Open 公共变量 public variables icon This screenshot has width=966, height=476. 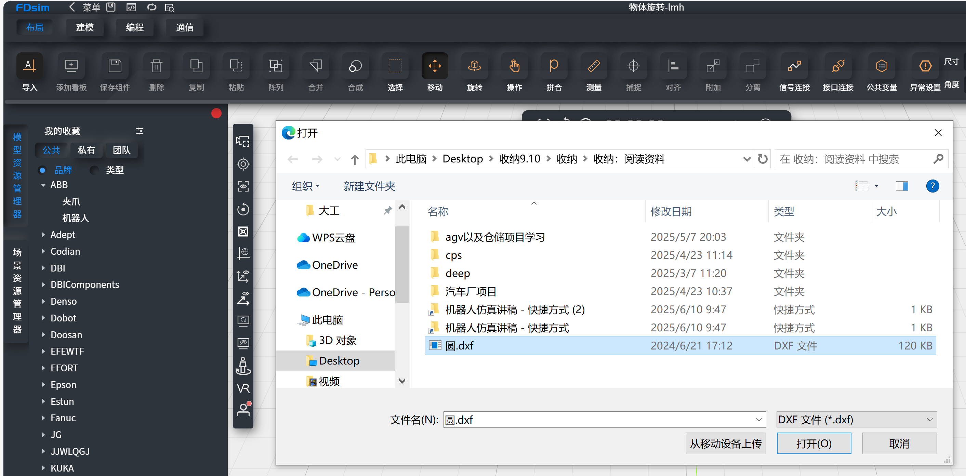[881, 66]
